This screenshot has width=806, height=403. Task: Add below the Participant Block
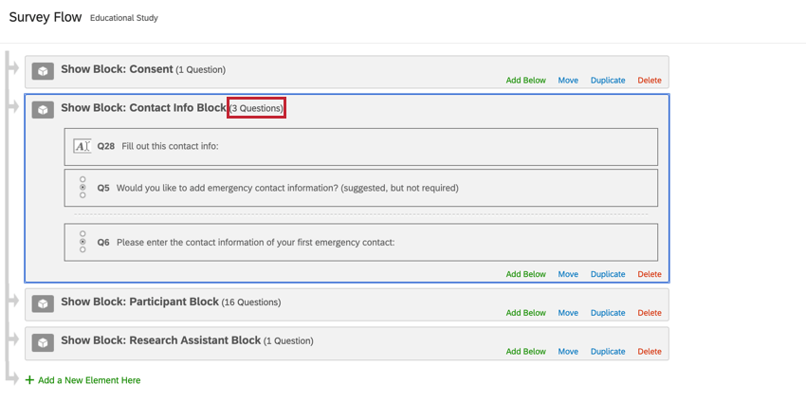point(525,313)
